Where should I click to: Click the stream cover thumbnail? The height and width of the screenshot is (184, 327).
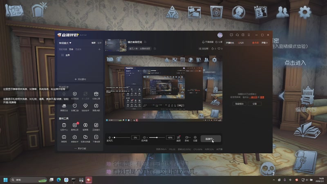point(116,45)
